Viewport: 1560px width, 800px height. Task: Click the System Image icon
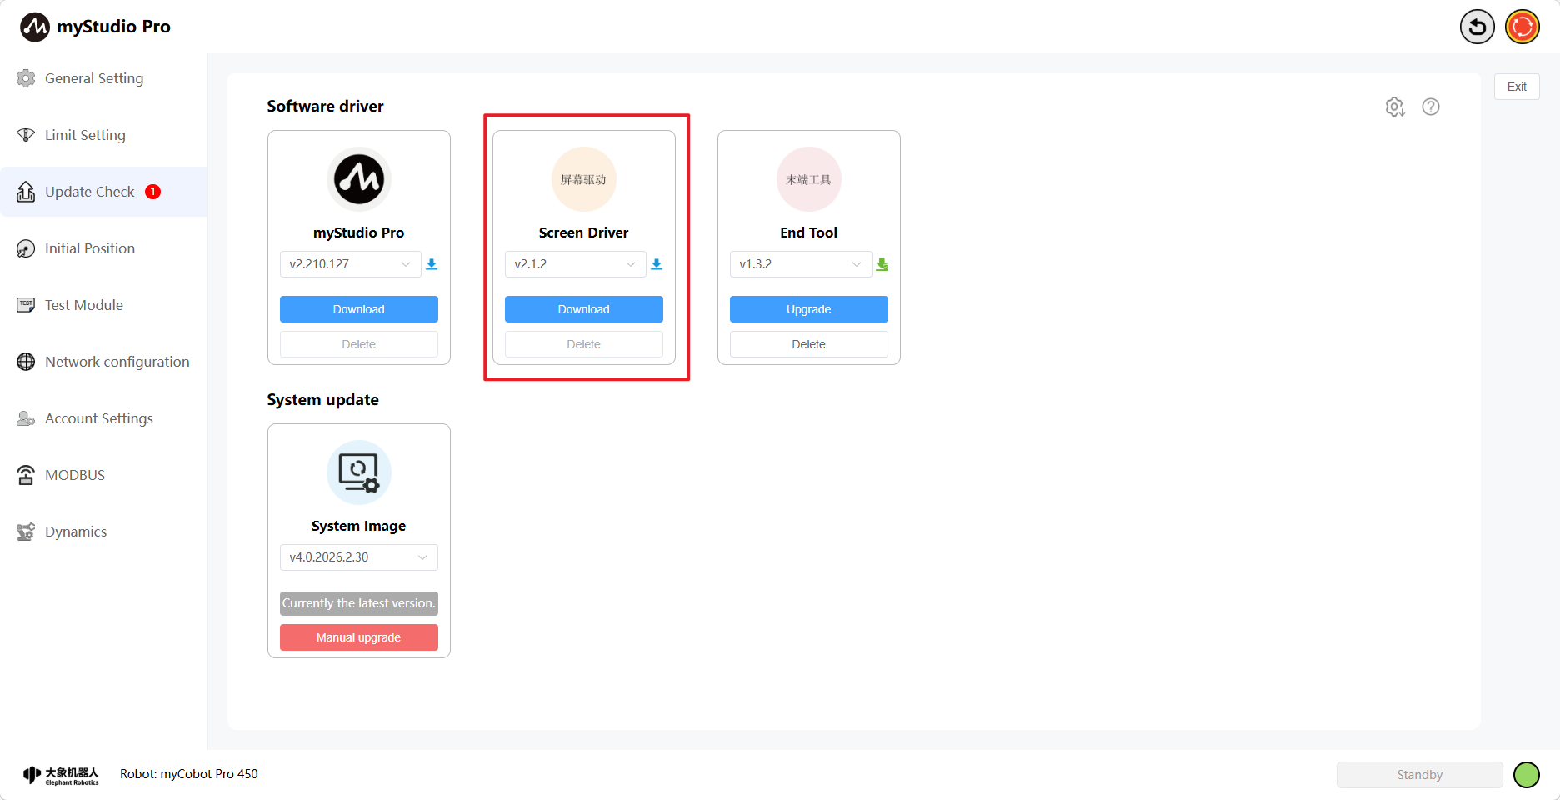(x=358, y=472)
